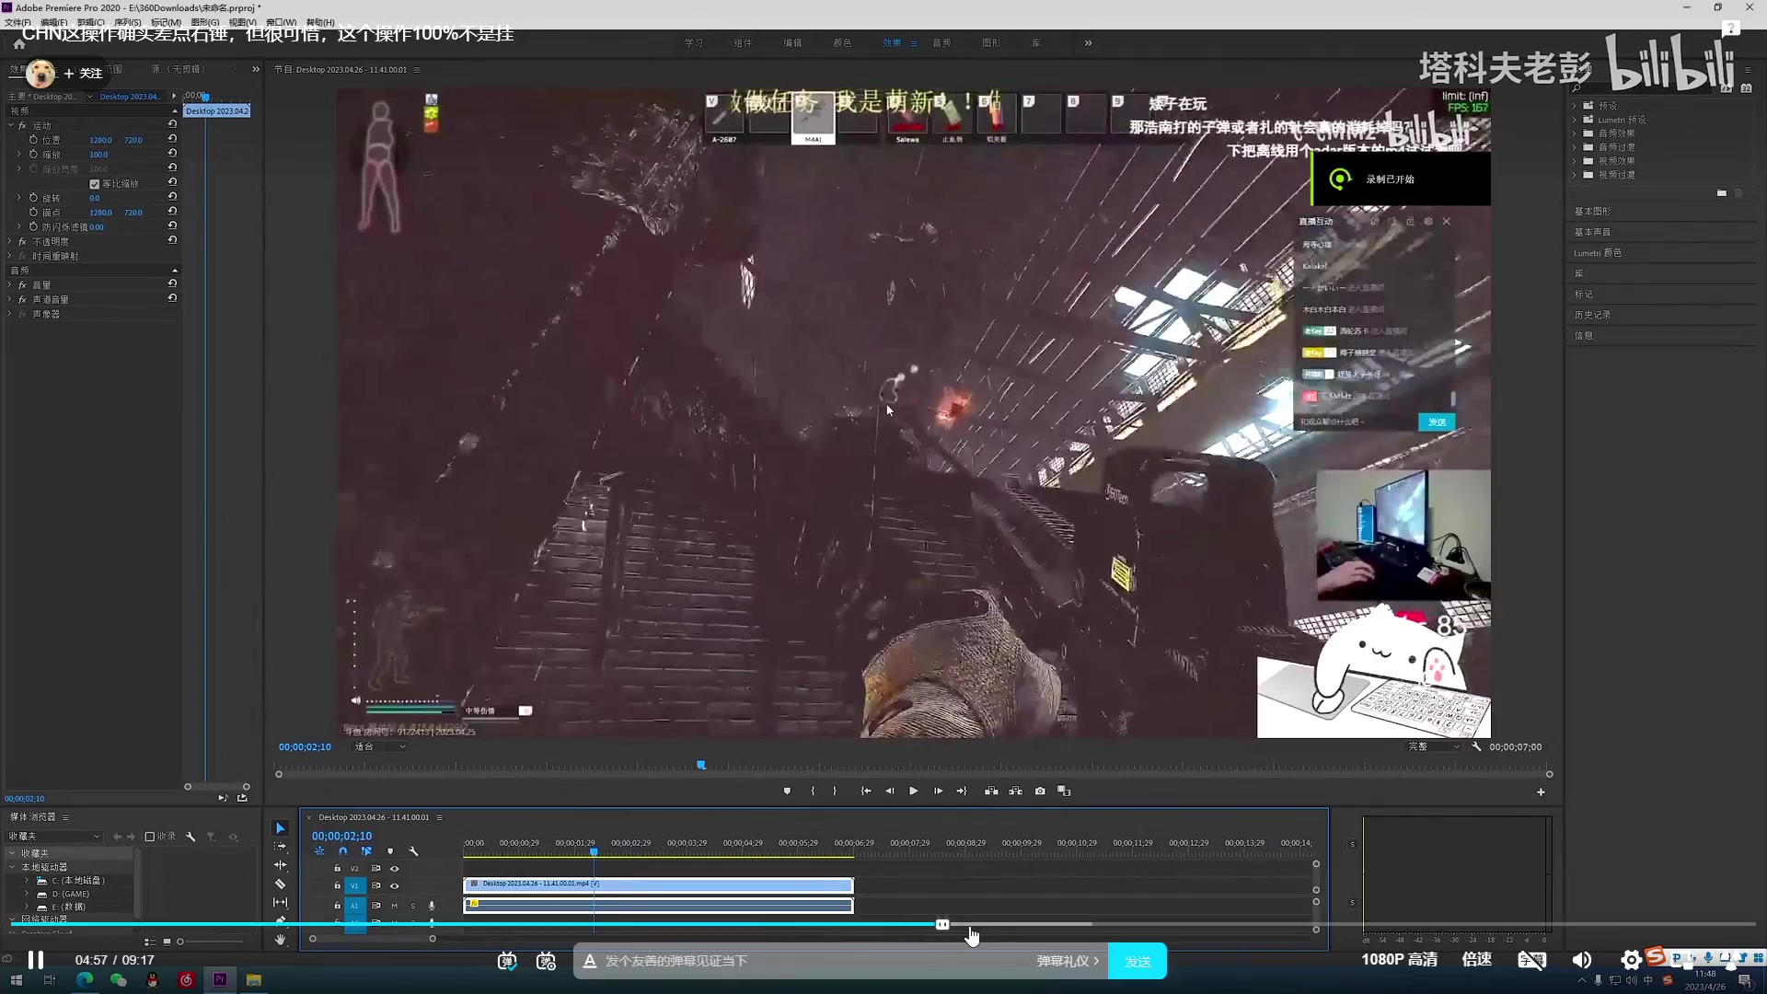Open the 适合 zoom level dropdown

point(380,747)
